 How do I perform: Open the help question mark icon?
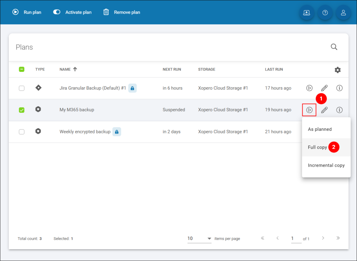[325, 13]
